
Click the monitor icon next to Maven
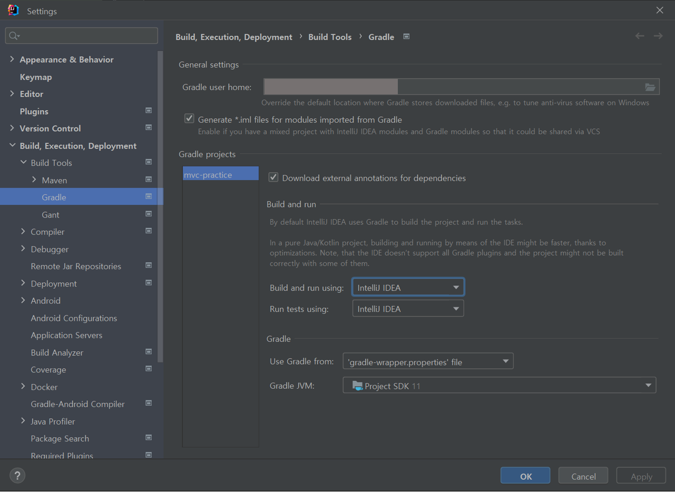[x=148, y=180]
